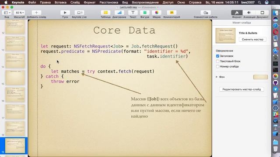Image resolution: width=280 pixels, height=157 pixels.
Task: Open Совместная работа collaboration icon
Action: point(206,13)
